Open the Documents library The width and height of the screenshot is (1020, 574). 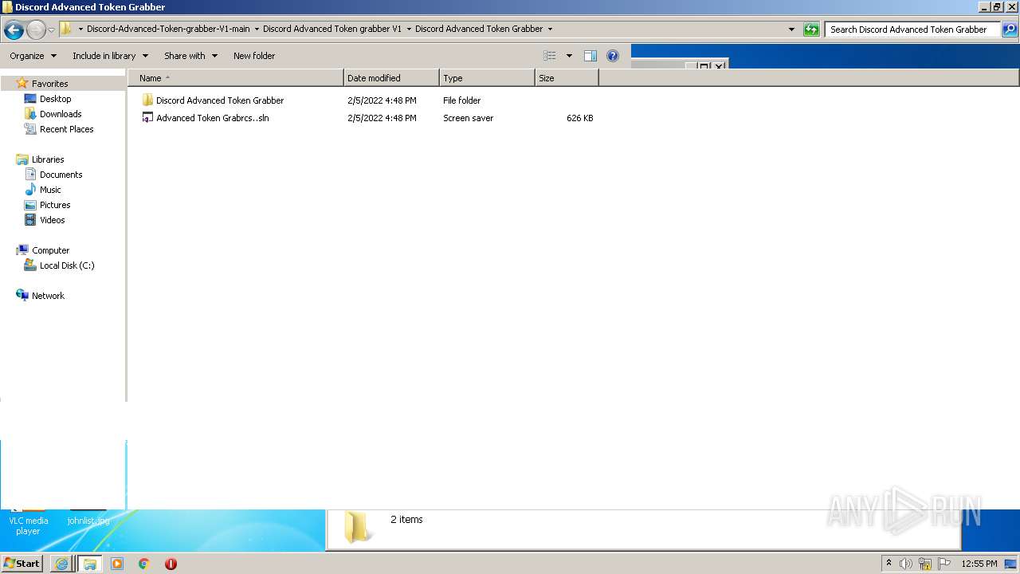[61, 175]
